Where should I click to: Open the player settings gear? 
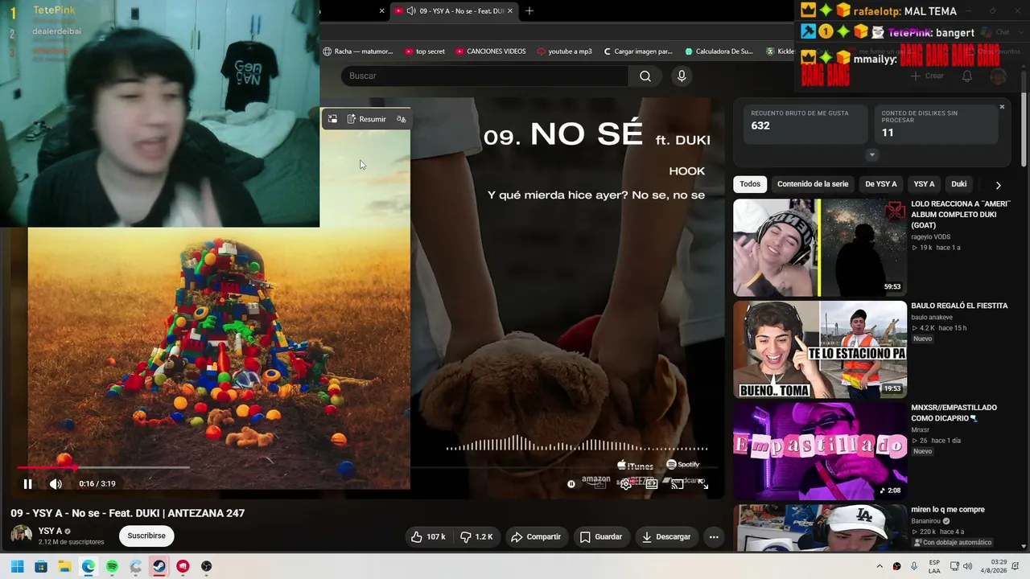[x=625, y=484]
